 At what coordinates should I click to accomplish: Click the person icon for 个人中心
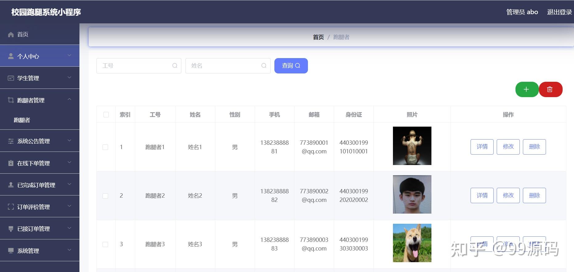(x=11, y=56)
